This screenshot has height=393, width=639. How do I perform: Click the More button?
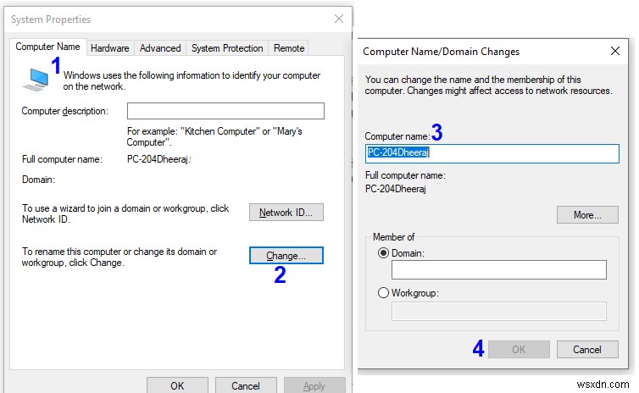click(587, 215)
